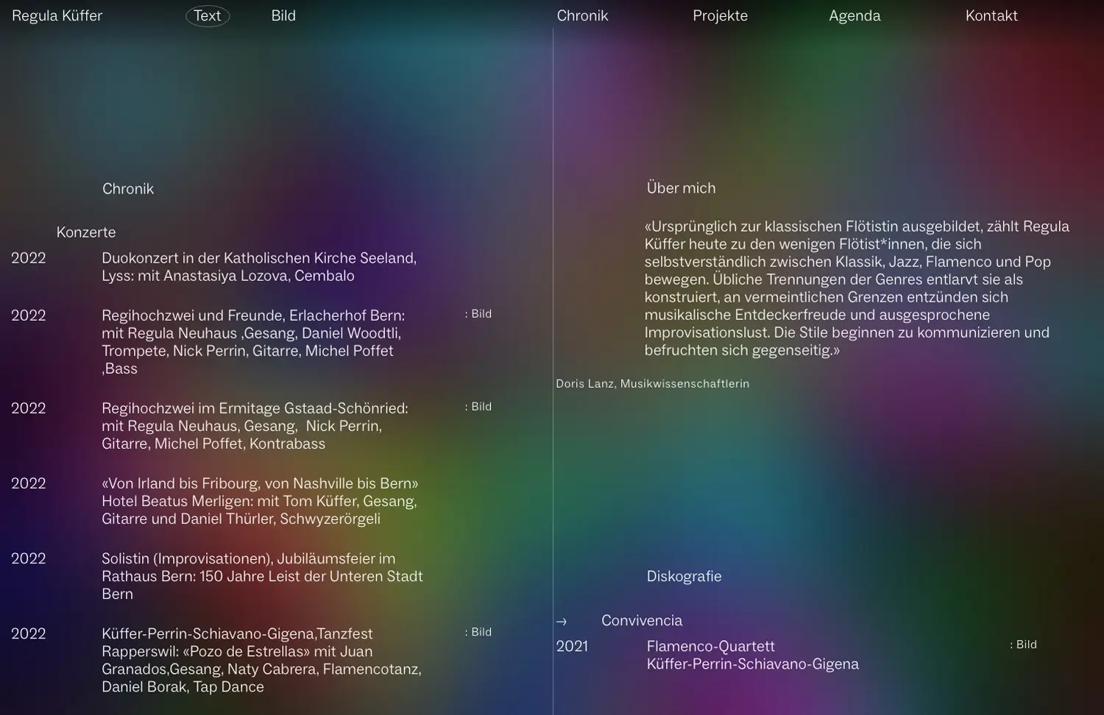Click the arrow icon beside Convivencia
This screenshot has height=715, width=1104.
click(x=562, y=622)
